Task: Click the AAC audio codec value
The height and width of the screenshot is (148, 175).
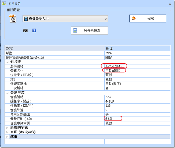Action: point(109,97)
